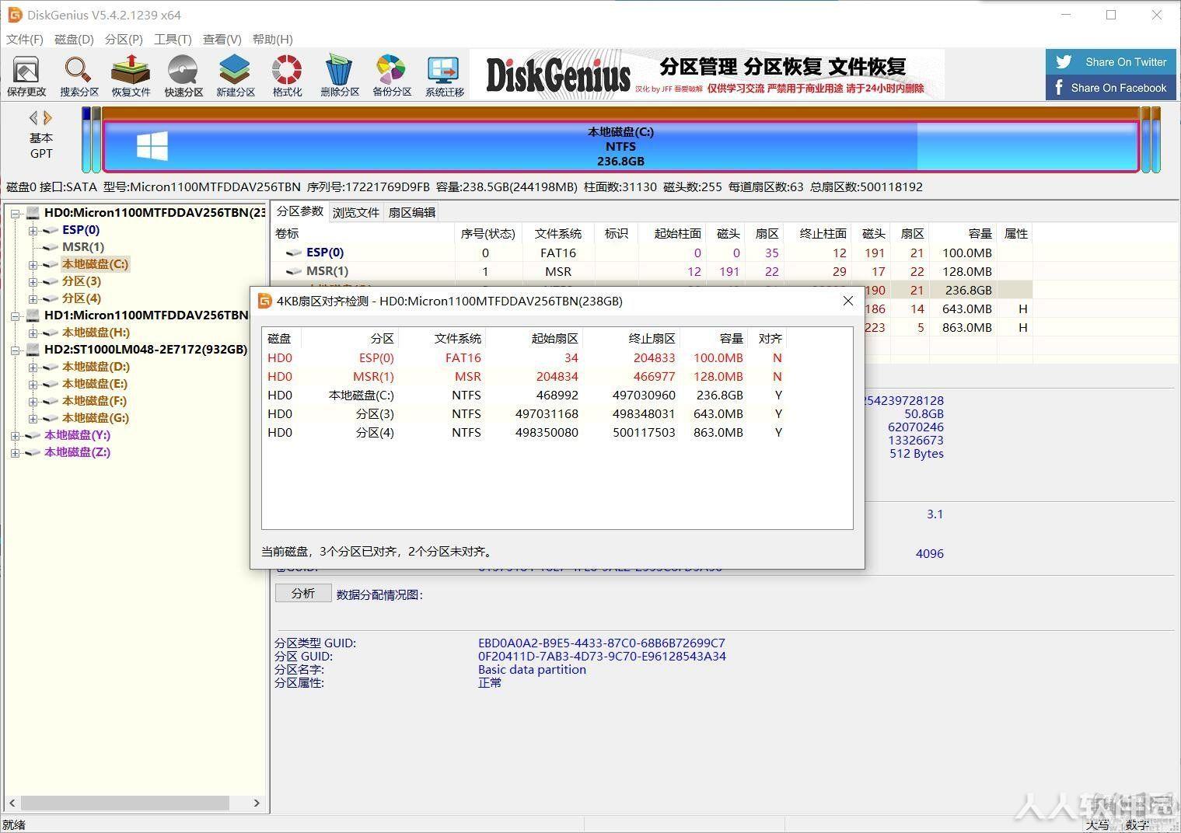Click the HD2 ST1000LM048 hard disk icon
Viewport: 1181px width, 833px height.
click(33, 350)
